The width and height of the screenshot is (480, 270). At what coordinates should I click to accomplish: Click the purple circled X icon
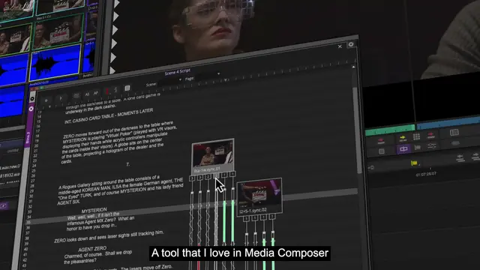(31, 109)
